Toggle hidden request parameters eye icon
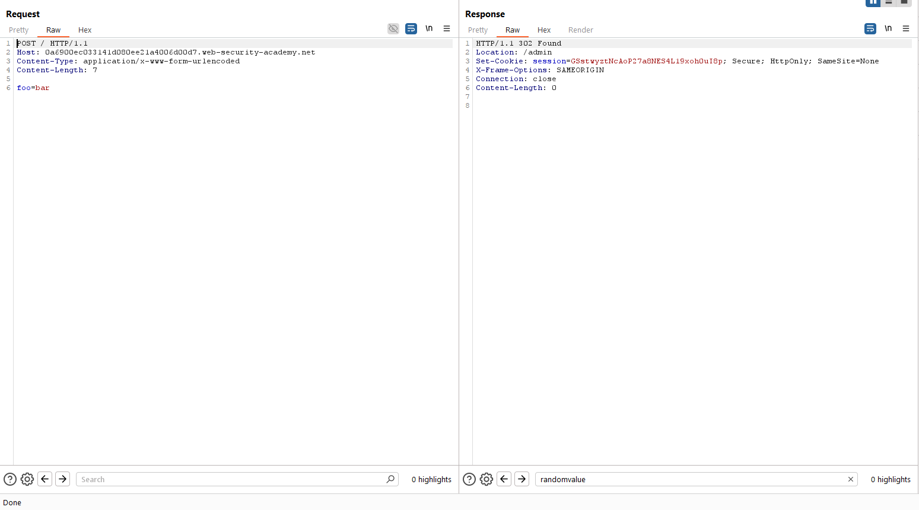This screenshot has width=919, height=510. pos(393,28)
